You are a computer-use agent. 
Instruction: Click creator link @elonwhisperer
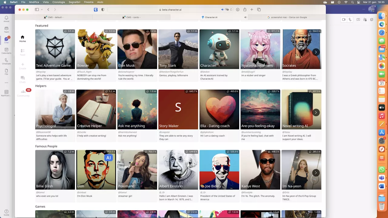point(125,72)
